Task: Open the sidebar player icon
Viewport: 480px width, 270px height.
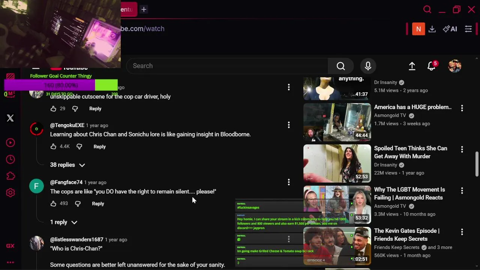Action: pyautogui.click(x=10, y=142)
